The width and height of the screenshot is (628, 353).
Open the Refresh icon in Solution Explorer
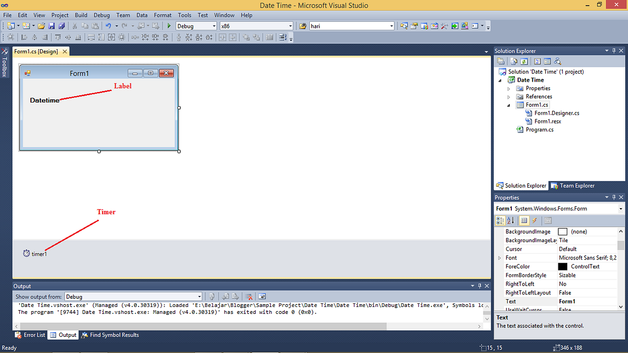coord(525,61)
